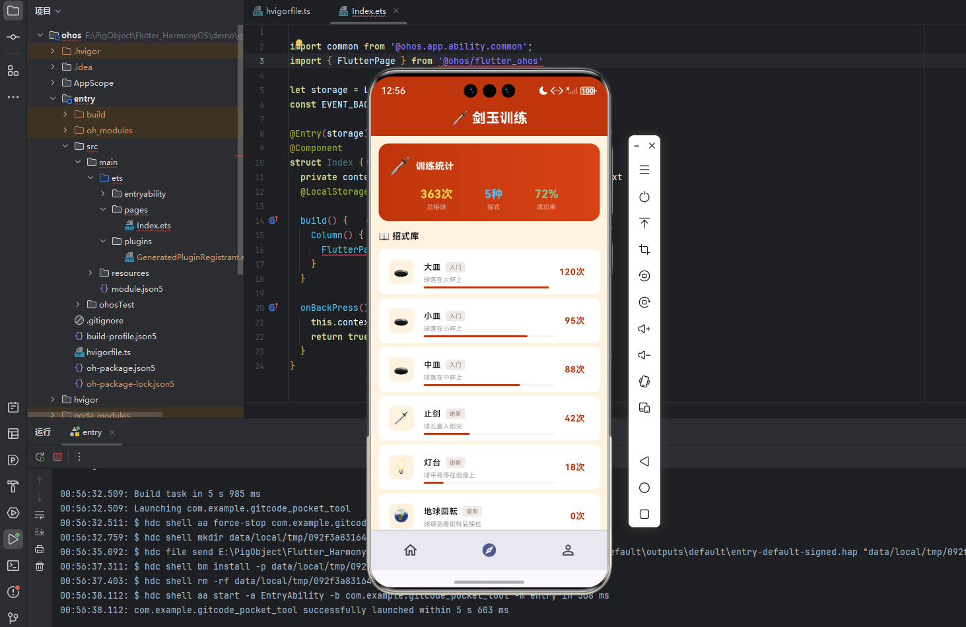Click the project tree horizontal scrollbar
966x627 pixels.
point(95,414)
